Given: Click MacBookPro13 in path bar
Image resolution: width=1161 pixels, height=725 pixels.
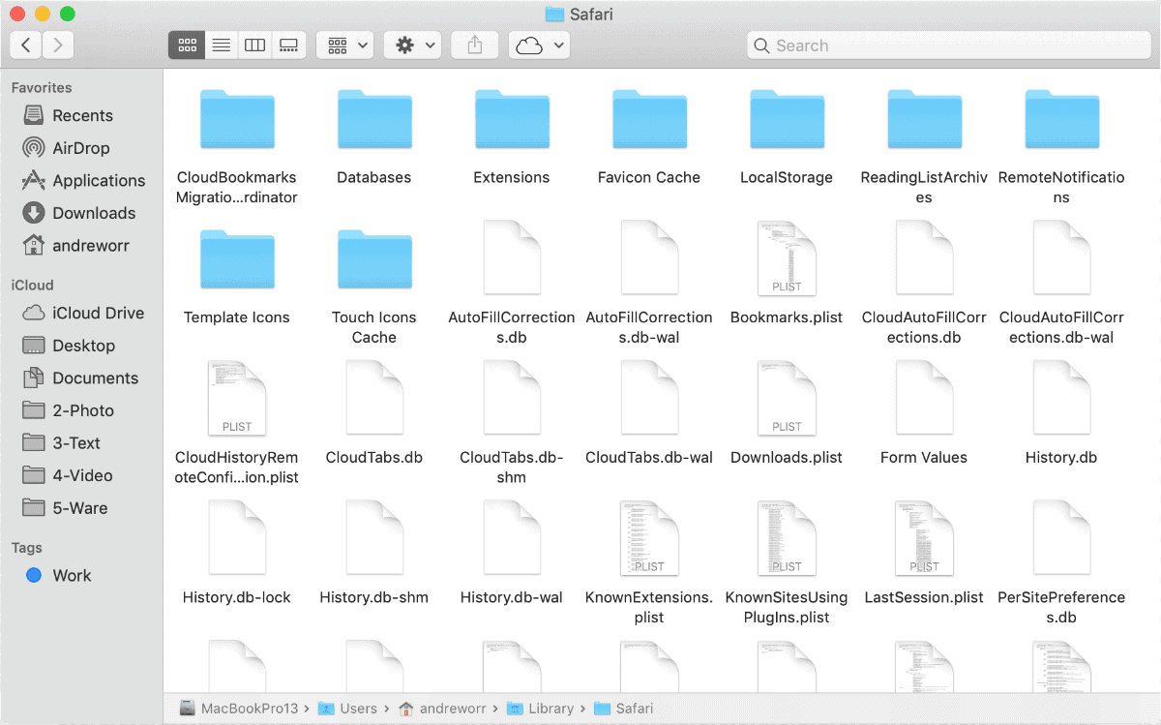Looking at the screenshot, I should point(239,709).
